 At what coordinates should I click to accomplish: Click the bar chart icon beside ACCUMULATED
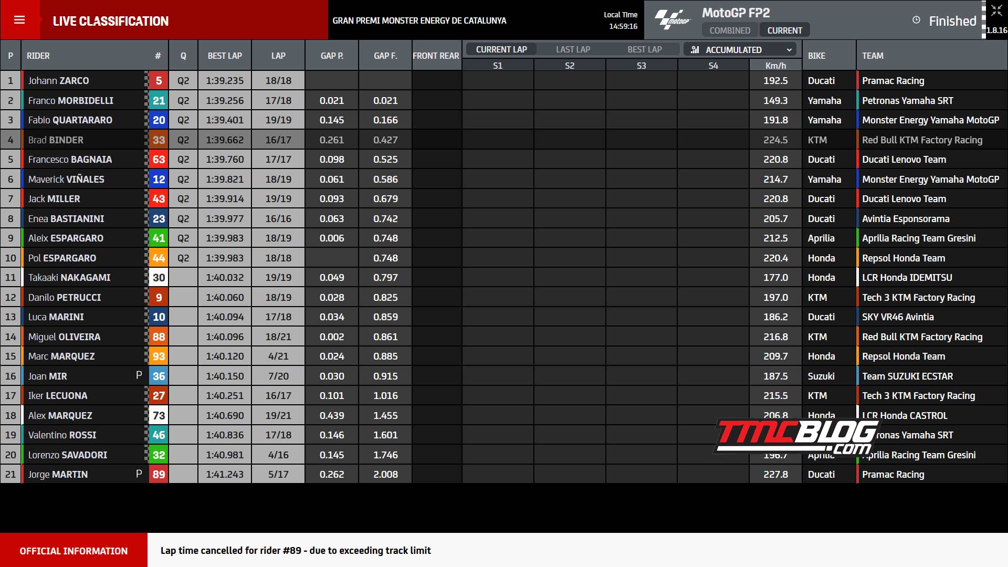click(695, 49)
